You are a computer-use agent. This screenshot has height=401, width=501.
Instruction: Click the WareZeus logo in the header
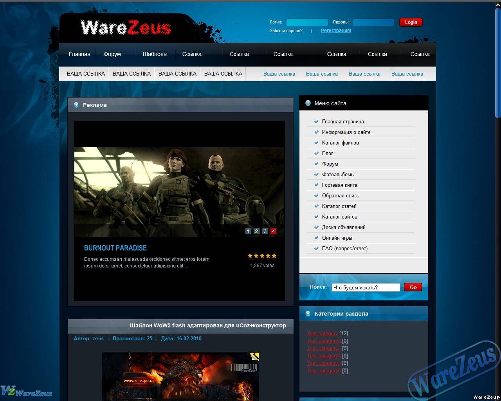pyautogui.click(x=125, y=28)
